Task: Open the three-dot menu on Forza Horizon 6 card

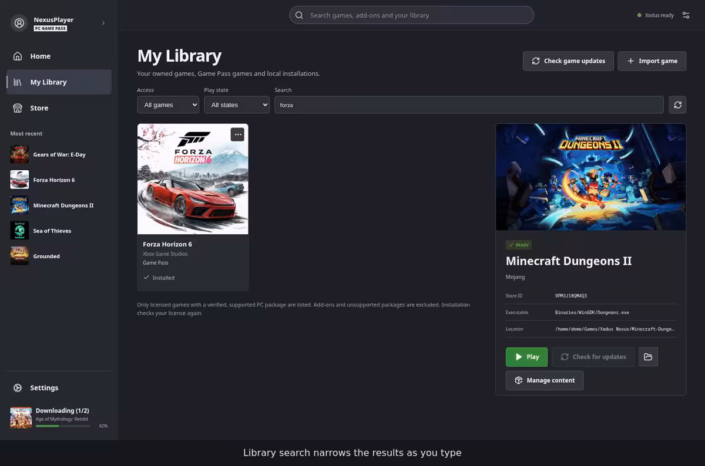Action: (238, 134)
